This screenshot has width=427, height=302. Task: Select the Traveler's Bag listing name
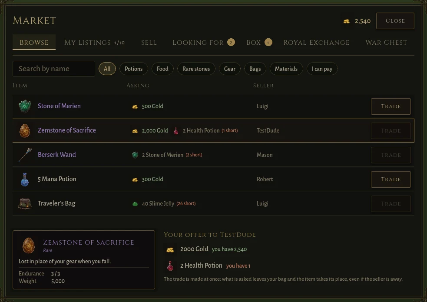pyautogui.click(x=56, y=203)
